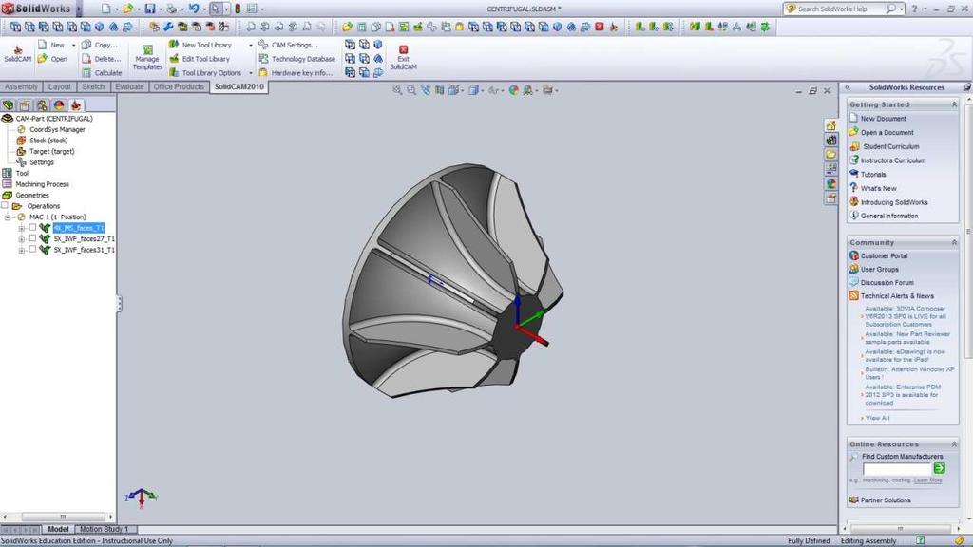The image size is (973, 547).
Task: Click the Edit Appearance color-ball icon
Action: click(513, 90)
